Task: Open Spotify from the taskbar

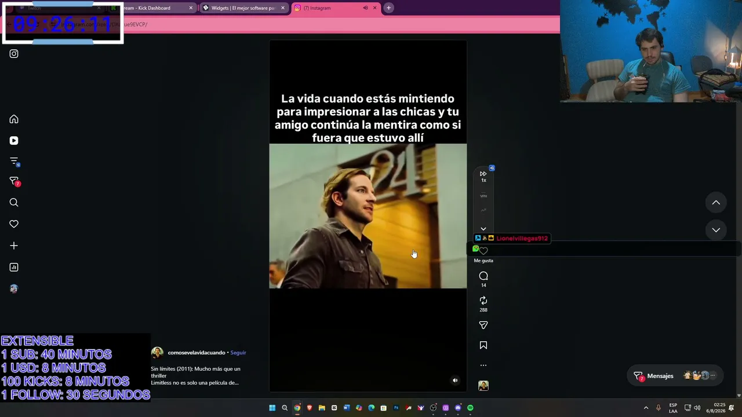Action: click(x=470, y=408)
